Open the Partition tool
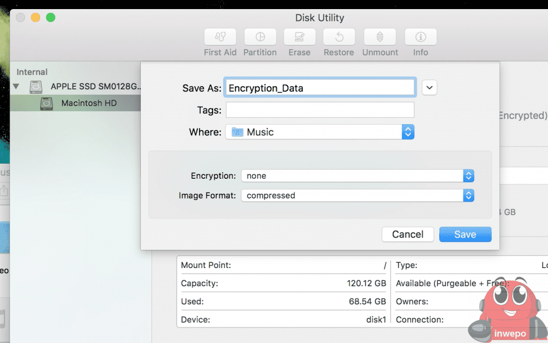Image resolution: width=548 pixels, height=343 pixels. click(x=260, y=37)
